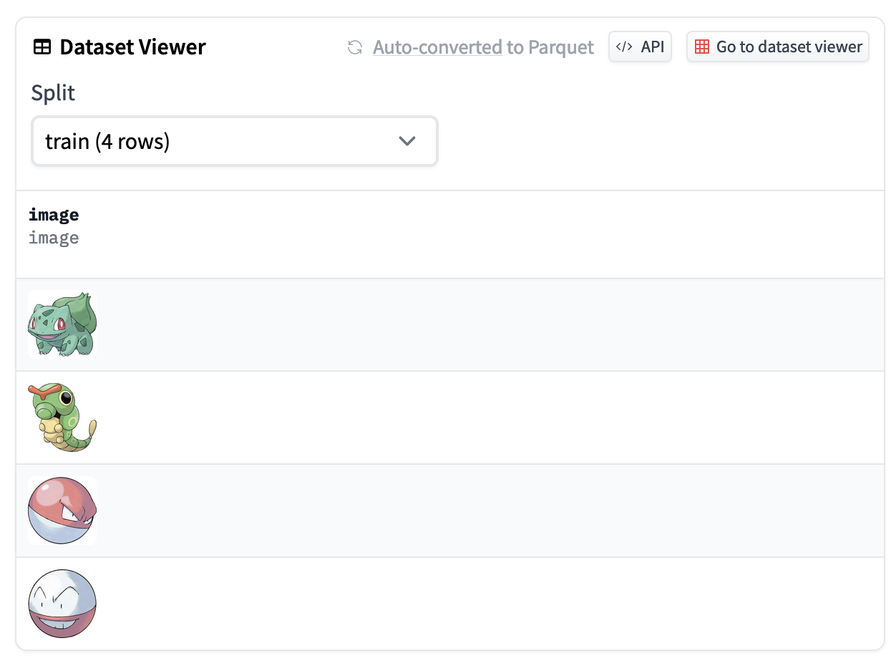Click the 'Split' label above the dropdown
This screenshot has width=896, height=666.
tap(53, 93)
